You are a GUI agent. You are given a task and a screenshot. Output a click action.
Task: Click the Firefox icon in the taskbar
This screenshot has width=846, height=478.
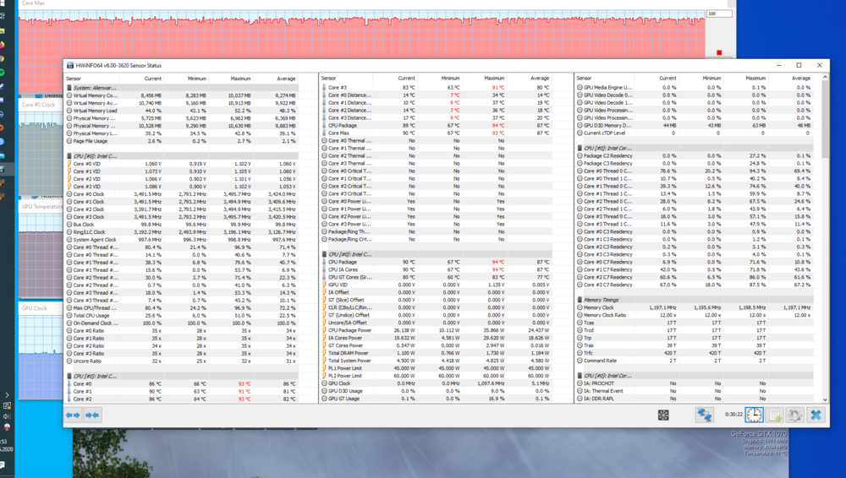(x=3, y=44)
